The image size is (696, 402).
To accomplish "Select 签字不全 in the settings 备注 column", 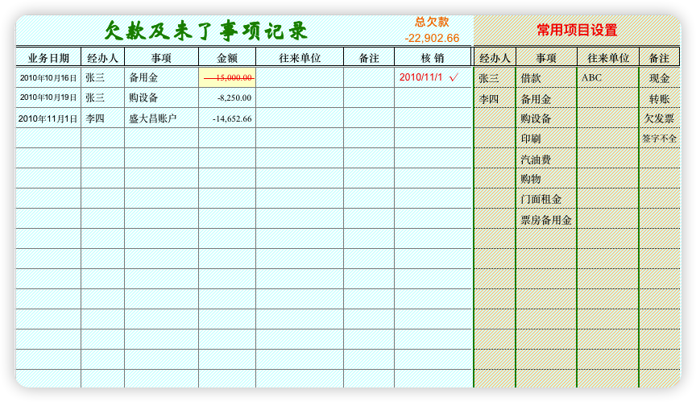I will click(x=659, y=139).
